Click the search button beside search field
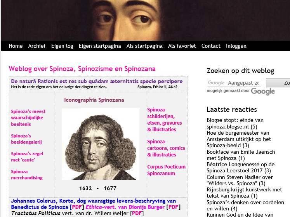The width and height of the screenshot is (290, 217). tap(278, 83)
